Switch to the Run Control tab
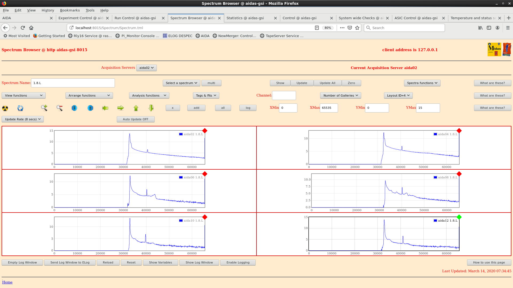This screenshot has height=288, width=513. tap(135, 18)
